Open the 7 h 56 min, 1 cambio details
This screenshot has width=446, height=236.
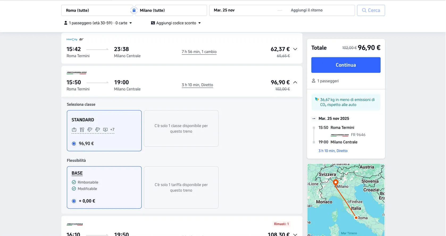pos(199,52)
